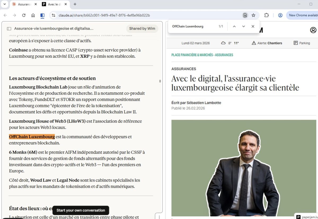The width and height of the screenshot is (318, 219).
Task: Jump to previous find match
Action: [x=234, y=27]
